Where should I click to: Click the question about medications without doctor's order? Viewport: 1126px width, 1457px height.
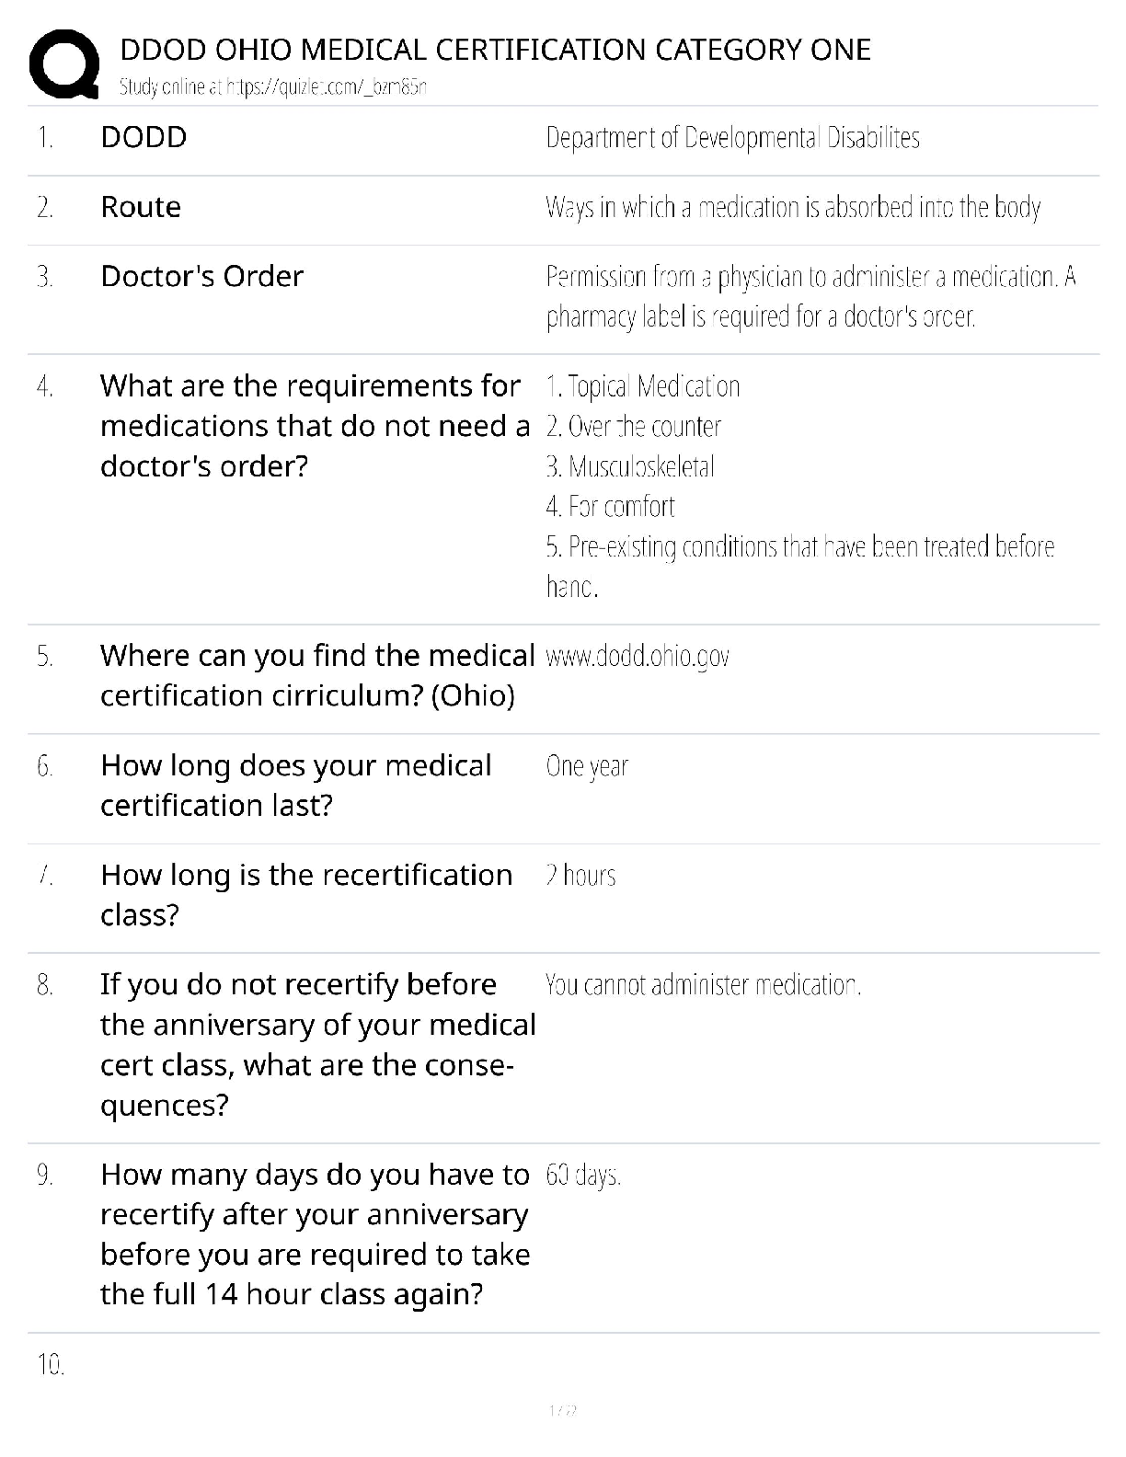tap(315, 426)
